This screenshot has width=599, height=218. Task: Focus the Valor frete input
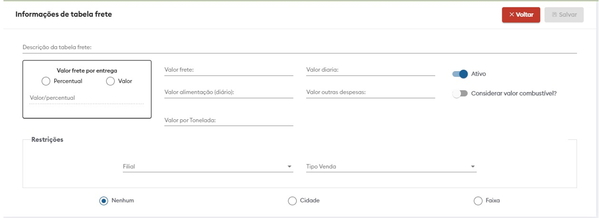coord(228,70)
